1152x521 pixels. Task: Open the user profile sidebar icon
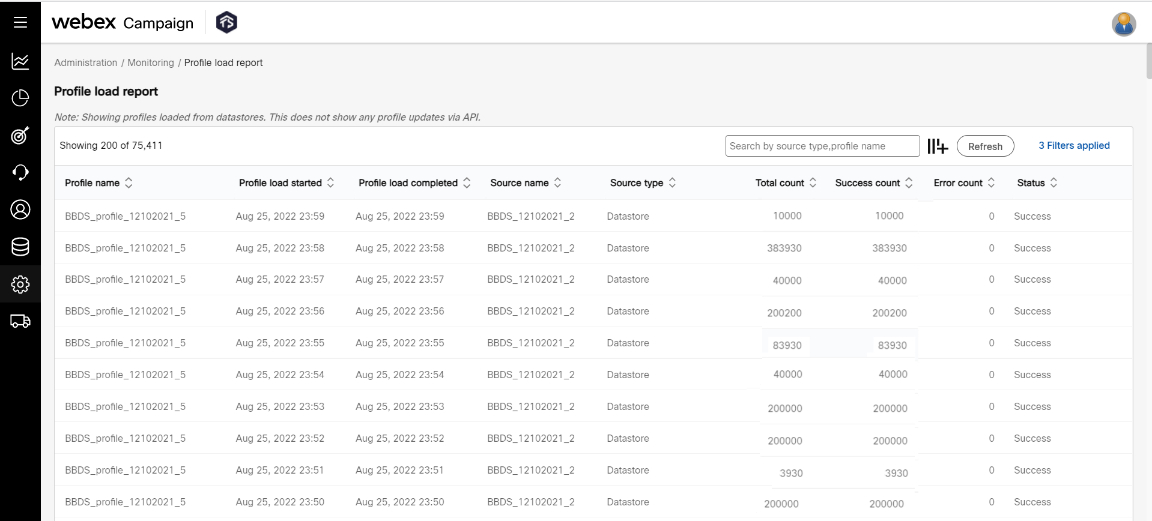(x=20, y=209)
